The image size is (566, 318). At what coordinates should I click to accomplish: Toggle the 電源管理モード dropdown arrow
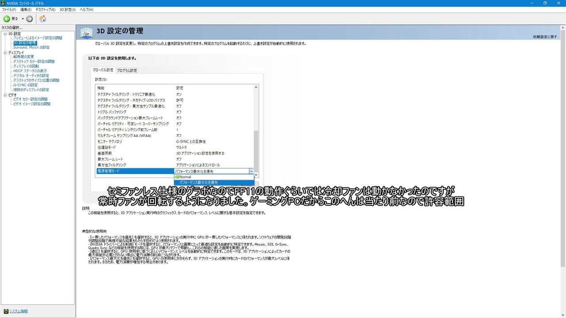coord(251,171)
